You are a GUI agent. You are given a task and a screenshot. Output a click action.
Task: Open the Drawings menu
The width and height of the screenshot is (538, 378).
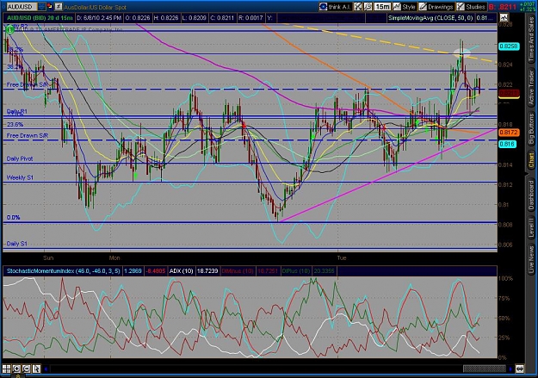click(x=436, y=7)
